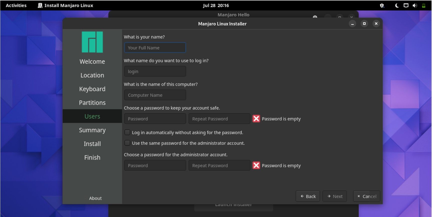Click the Computer Name field
Viewport: 432px width, 217px height.
(x=155, y=95)
